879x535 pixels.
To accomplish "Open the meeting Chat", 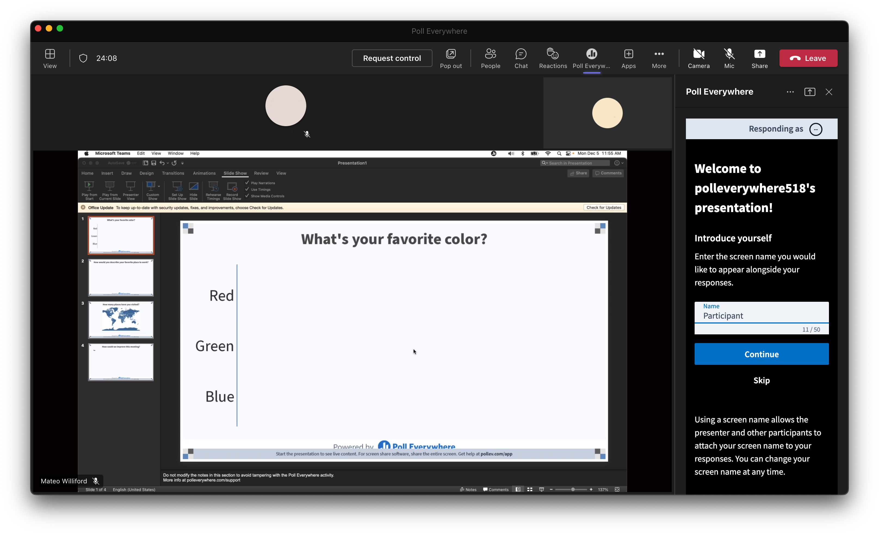I will (521, 58).
